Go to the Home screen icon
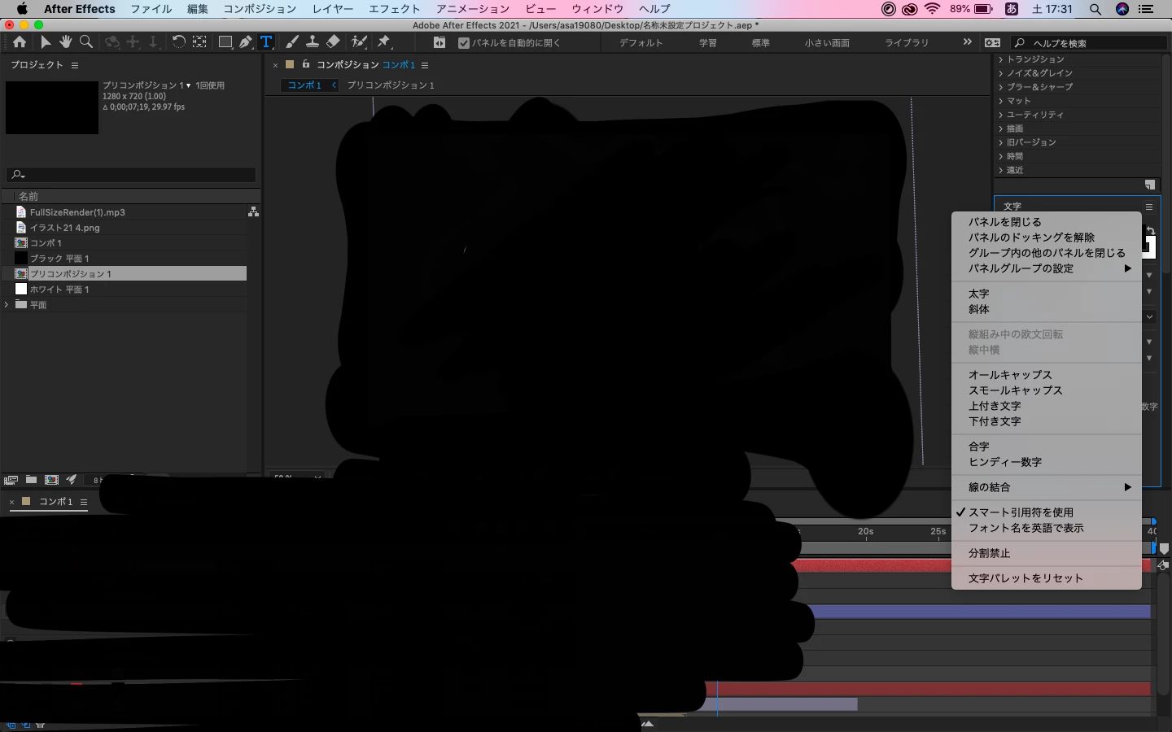The image size is (1172, 732). (20, 42)
